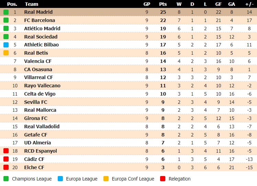Click the Europa Conf League legend label
Image resolution: width=257 pixels, height=186 pixels.
(x=133, y=179)
